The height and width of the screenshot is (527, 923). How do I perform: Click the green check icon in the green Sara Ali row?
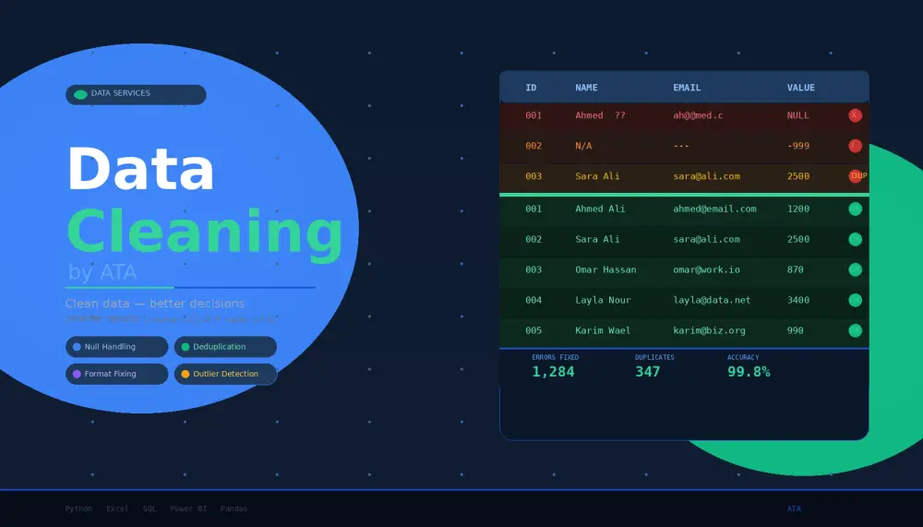click(856, 239)
